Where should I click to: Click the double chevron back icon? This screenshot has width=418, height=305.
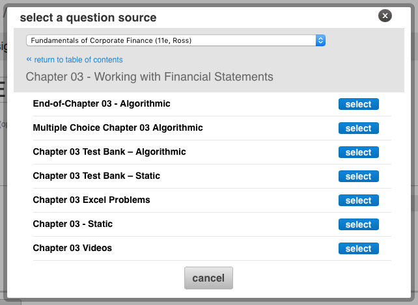(29, 59)
